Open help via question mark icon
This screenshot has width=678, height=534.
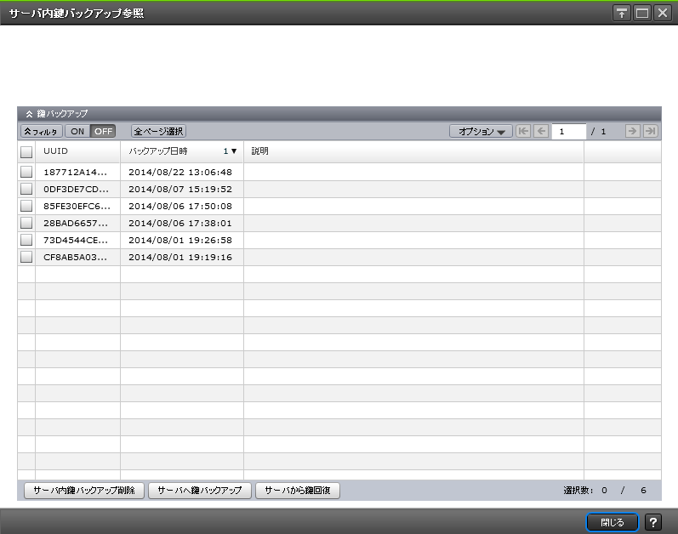[x=653, y=522]
